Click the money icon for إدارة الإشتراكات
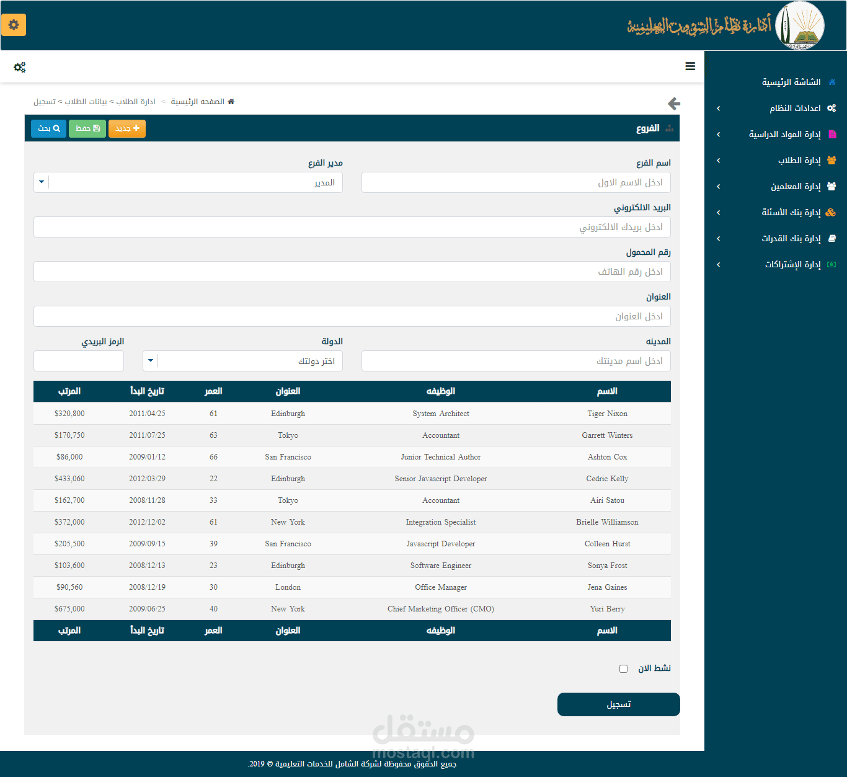 click(831, 264)
